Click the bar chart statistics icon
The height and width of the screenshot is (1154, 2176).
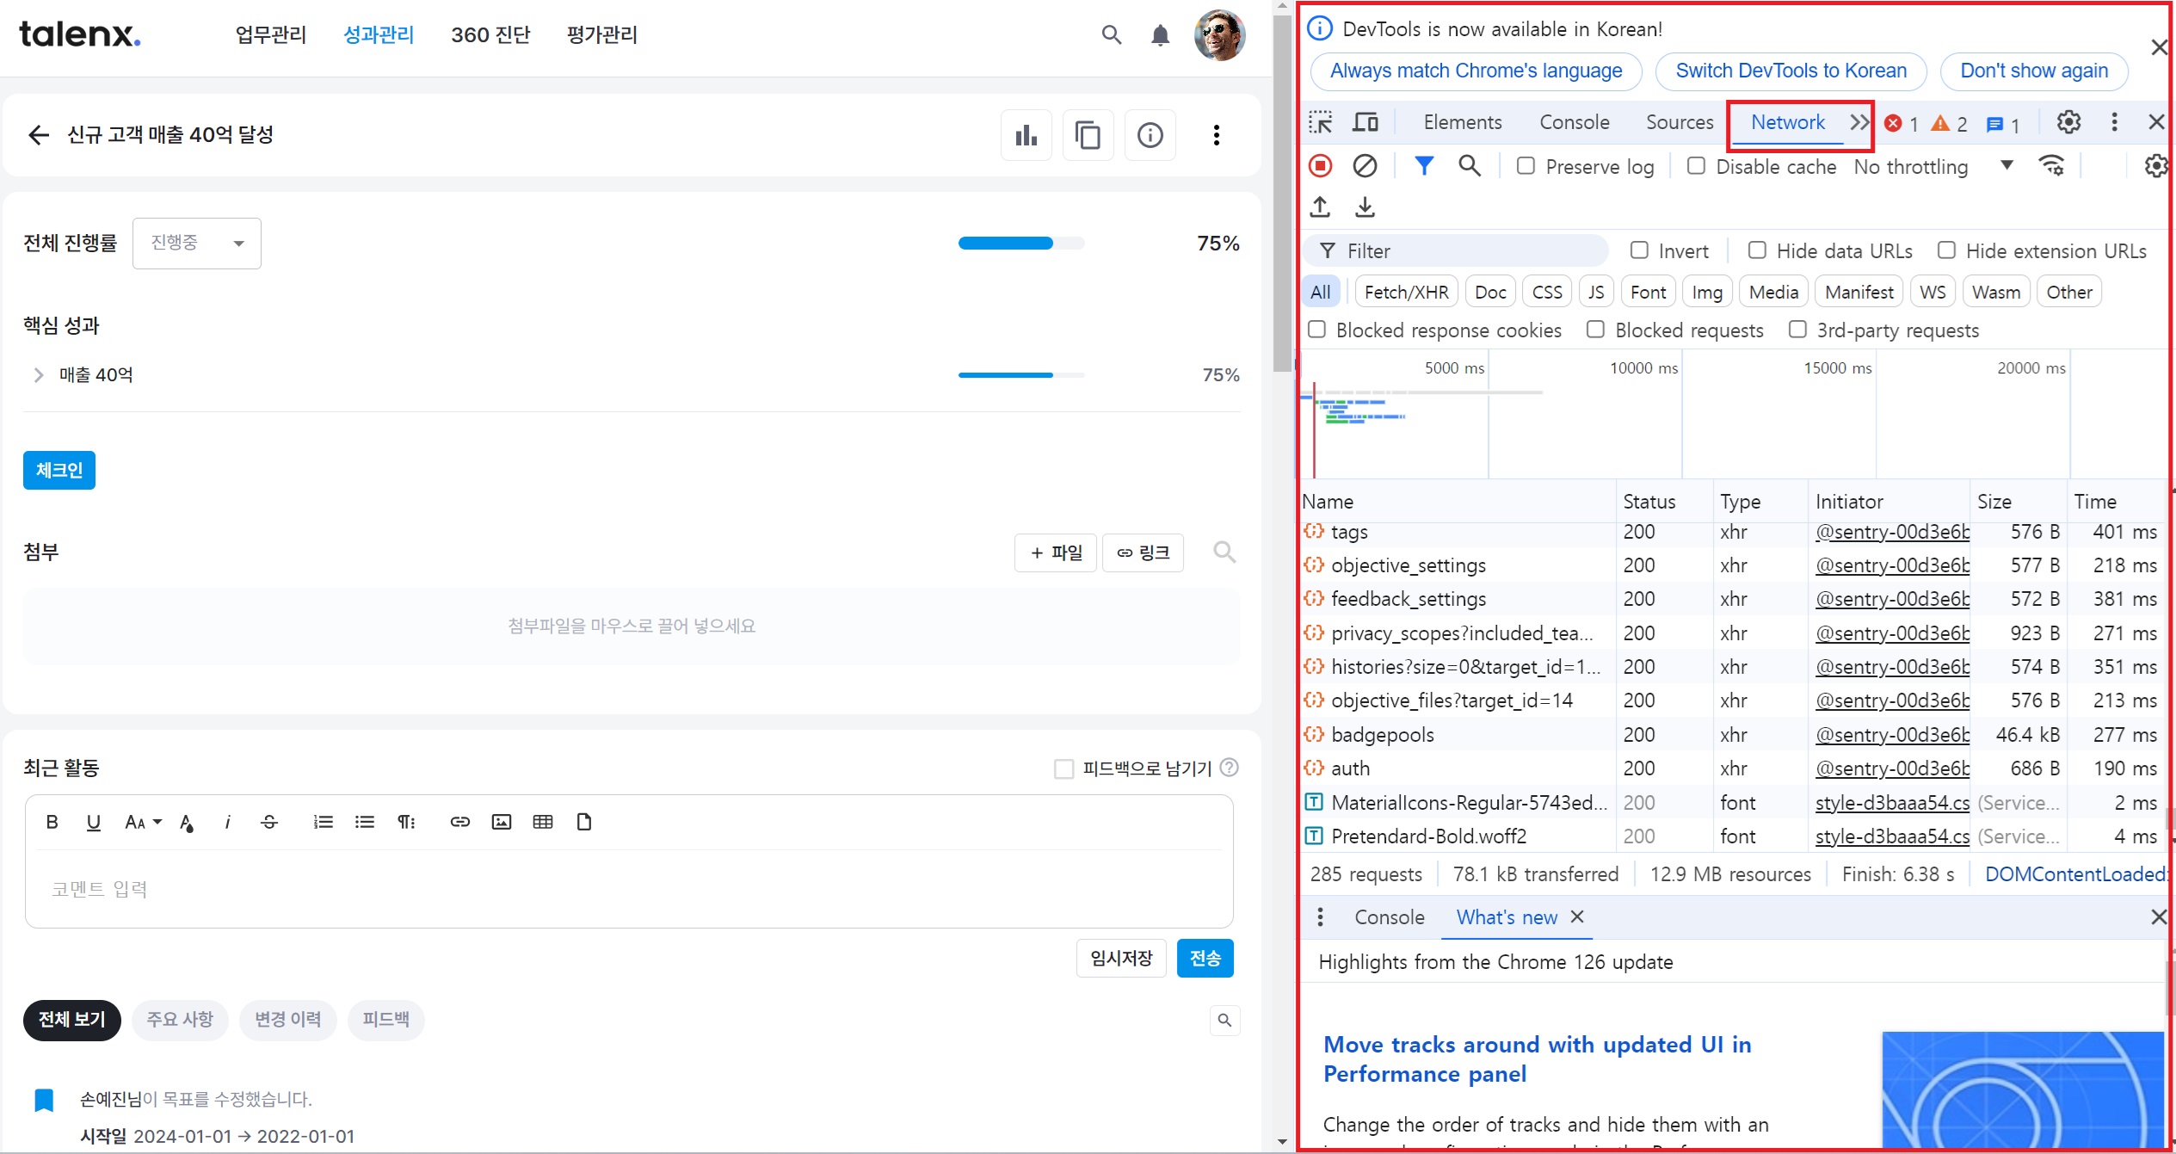tap(1026, 135)
